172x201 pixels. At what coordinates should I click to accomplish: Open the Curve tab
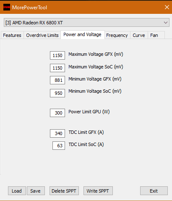click(139, 35)
